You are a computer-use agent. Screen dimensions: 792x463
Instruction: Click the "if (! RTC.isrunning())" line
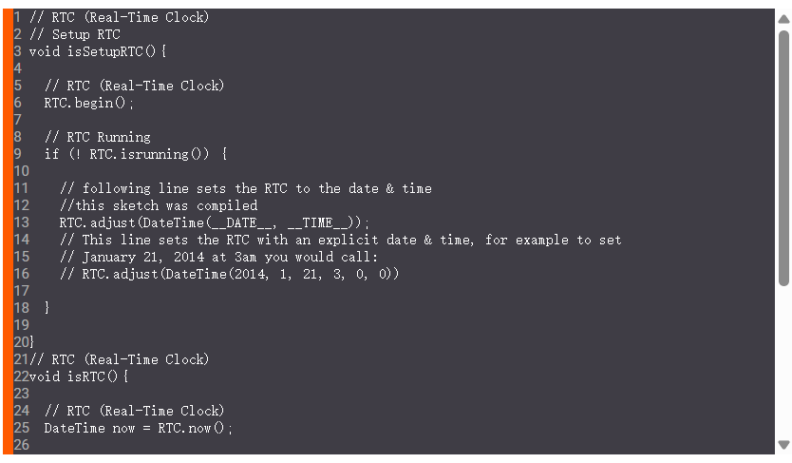tap(135, 154)
